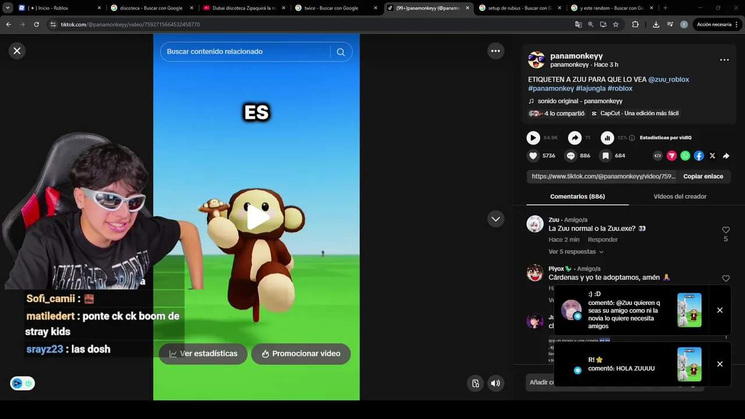745x419 pixels.
Task: Toggle the clipboard icon beside the volume button
Action: pos(476,383)
